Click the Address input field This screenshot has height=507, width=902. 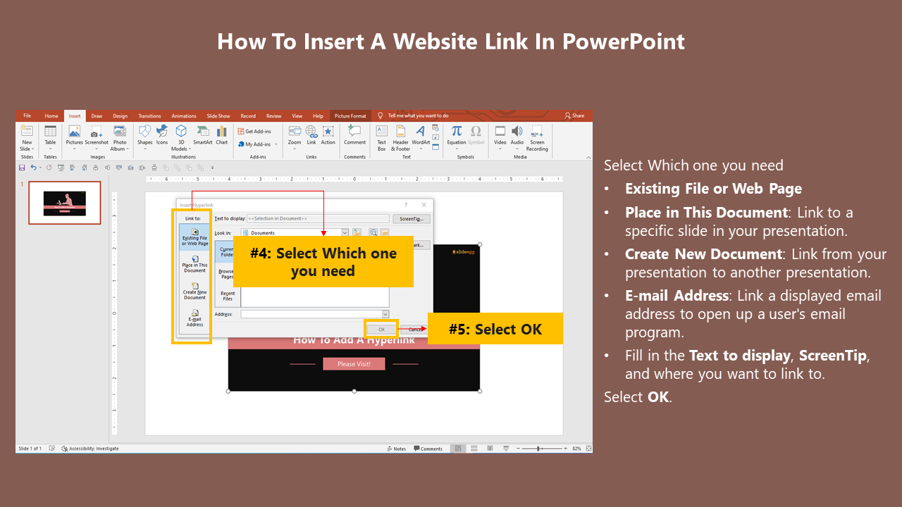click(x=311, y=314)
